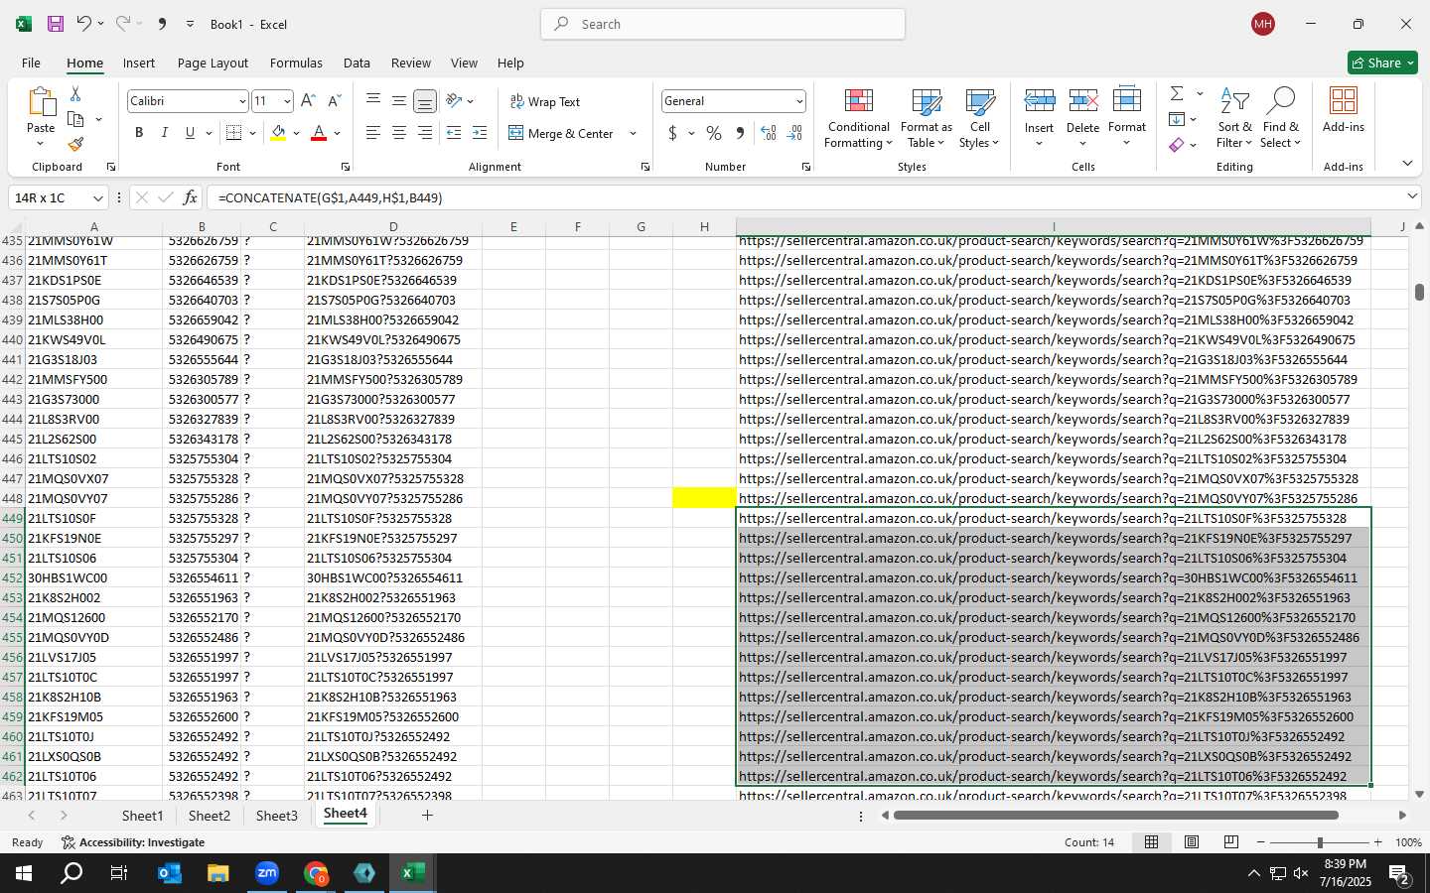Click the Search box in title bar
This screenshot has width=1430, height=893.
[723, 24]
